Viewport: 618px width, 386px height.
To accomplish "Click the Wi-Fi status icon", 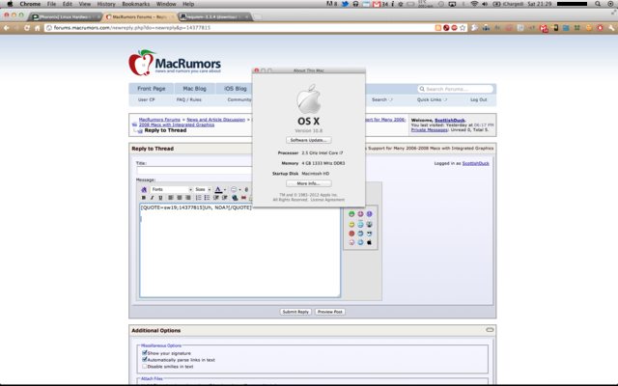I will pos(474,4).
